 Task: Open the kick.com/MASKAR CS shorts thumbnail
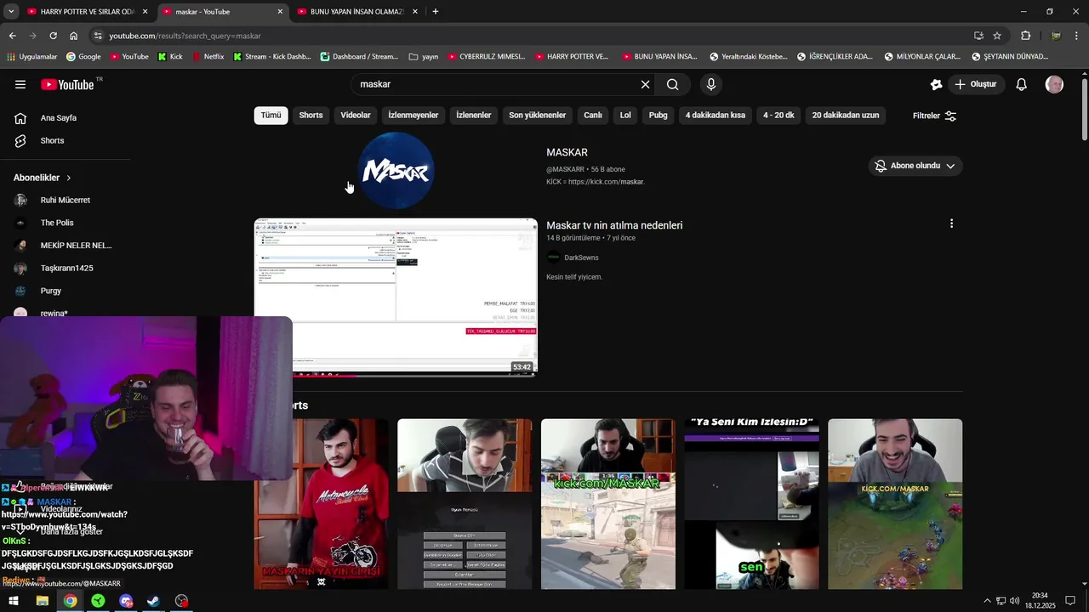[608, 504]
